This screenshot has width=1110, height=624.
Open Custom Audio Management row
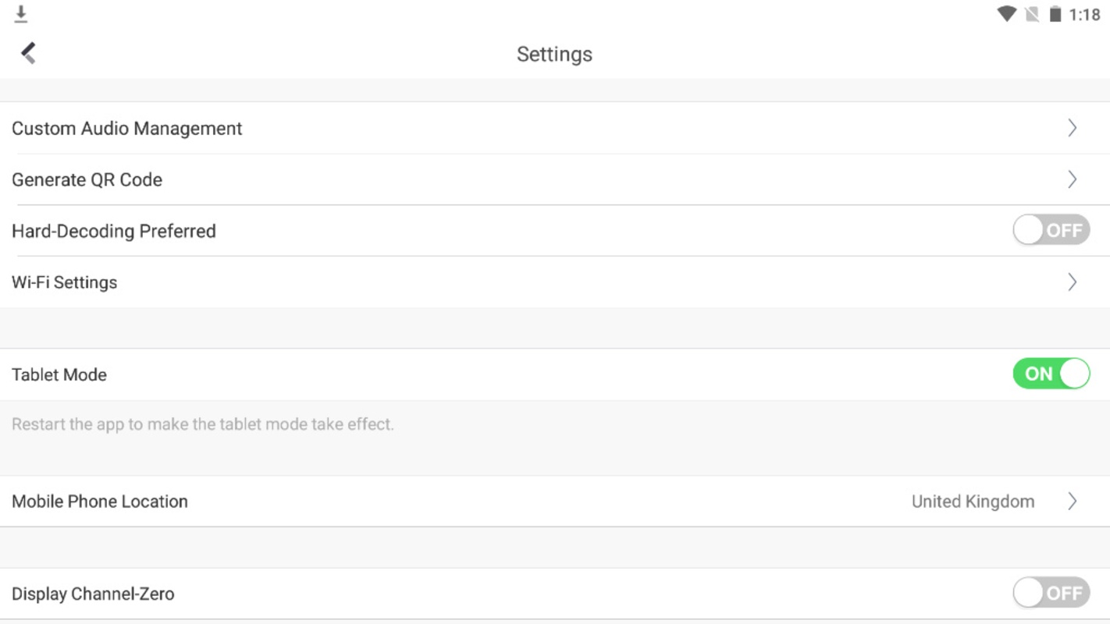pyautogui.click(x=555, y=128)
